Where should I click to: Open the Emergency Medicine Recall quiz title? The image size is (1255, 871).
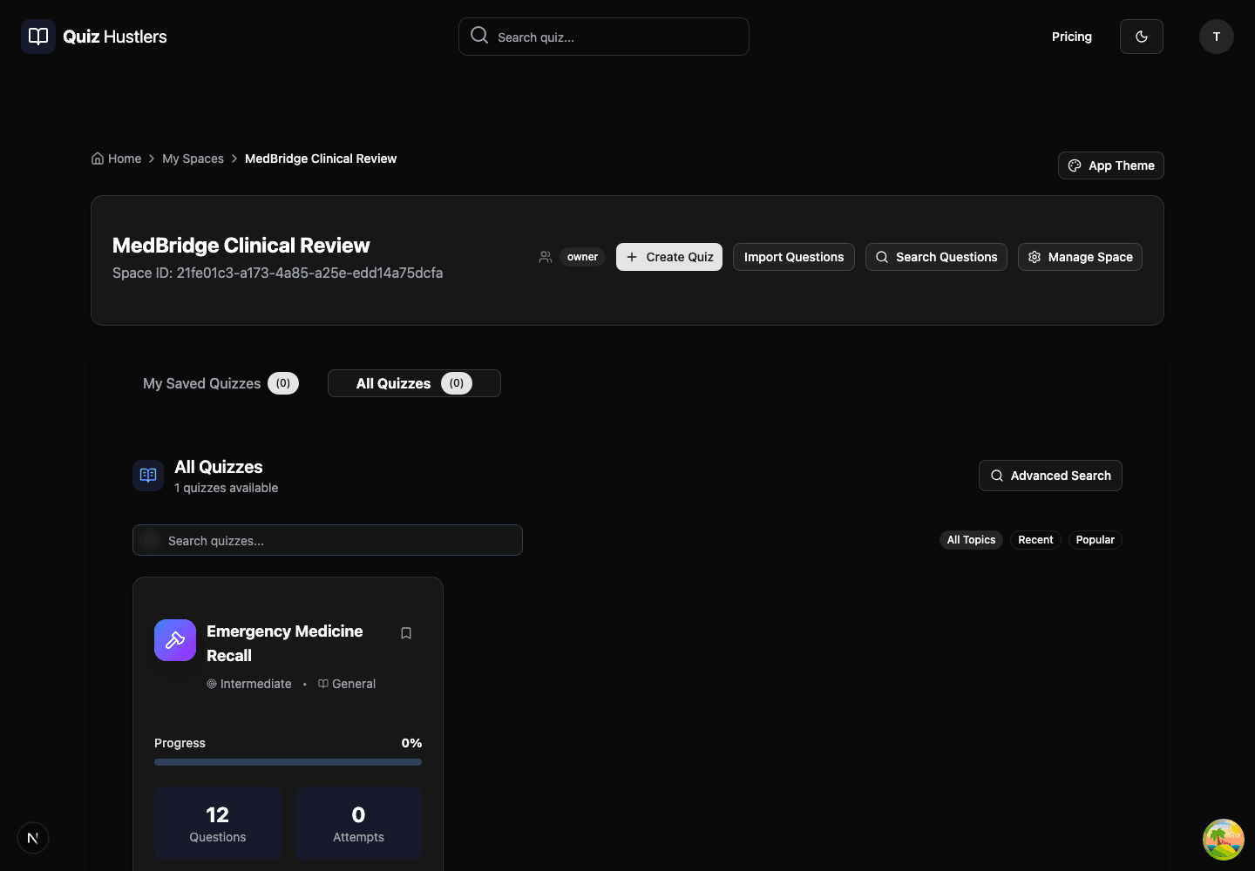285,643
